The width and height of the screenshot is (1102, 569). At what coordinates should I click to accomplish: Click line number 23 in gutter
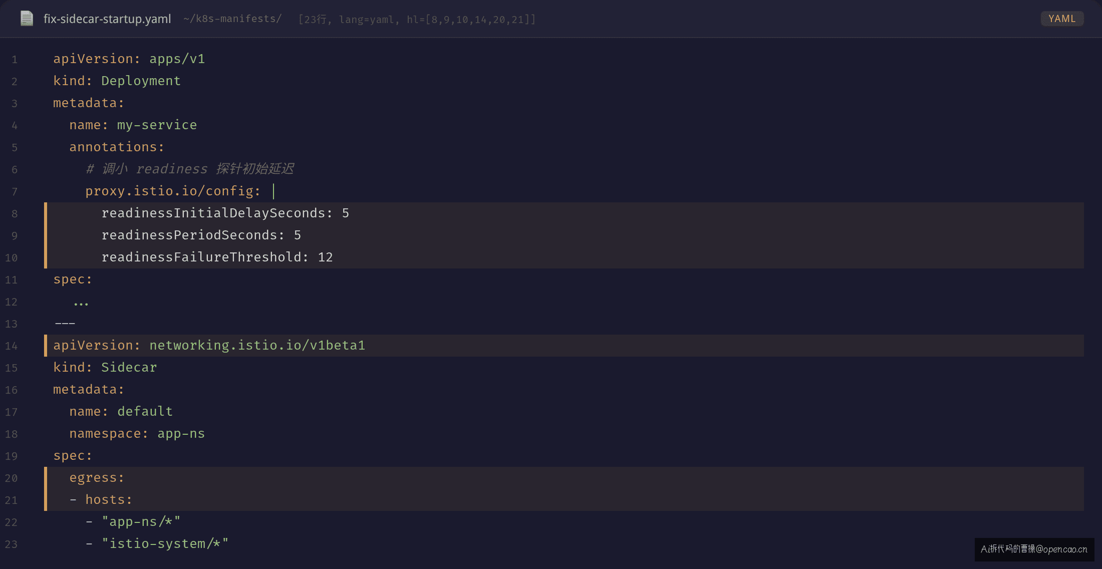tap(11, 544)
